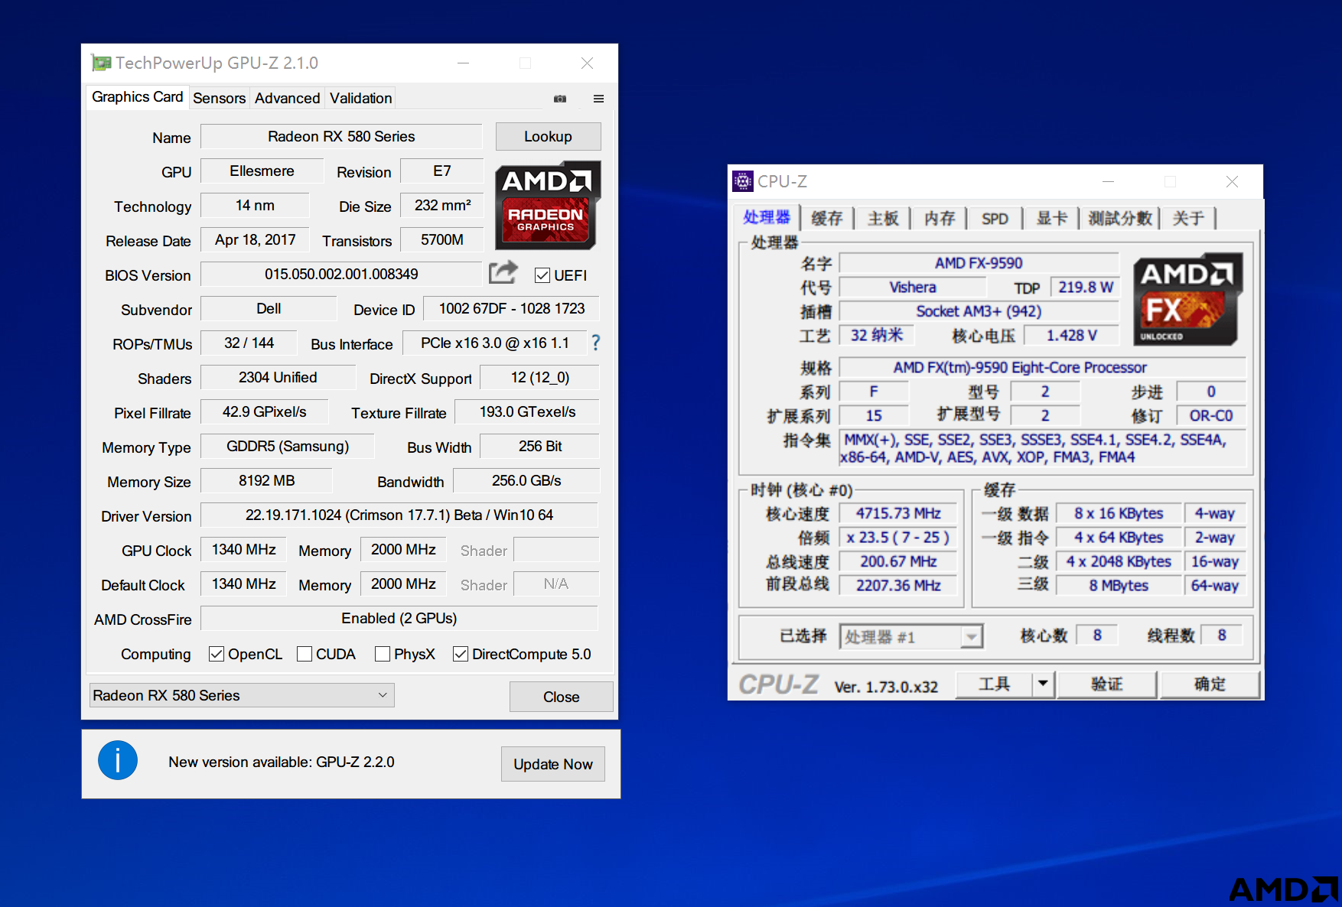The width and height of the screenshot is (1342, 907).
Task: Click the core voltage 1.428 V value
Action: 1071,335
